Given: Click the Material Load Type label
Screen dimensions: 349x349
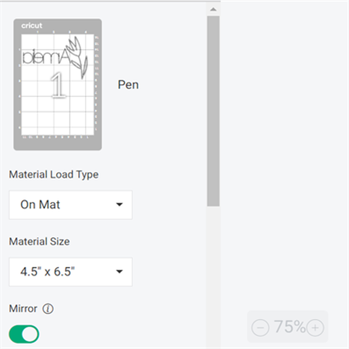Looking at the screenshot, I should [x=53, y=174].
